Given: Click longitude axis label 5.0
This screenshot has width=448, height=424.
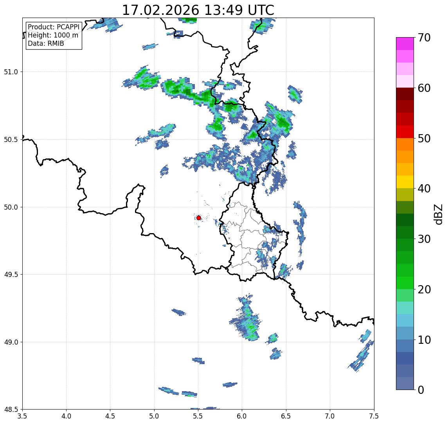Looking at the screenshot, I should point(154,416).
